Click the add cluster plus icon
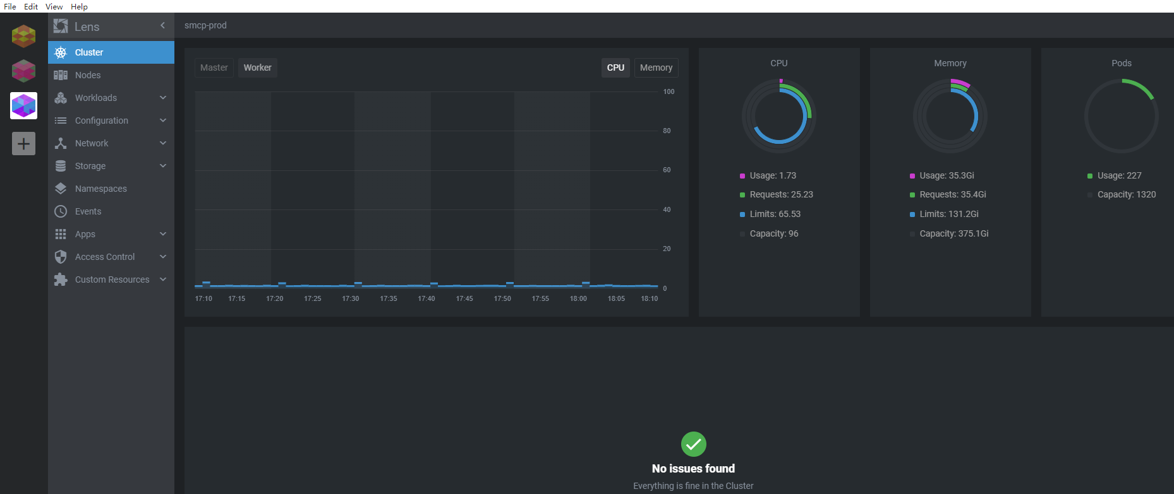This screenshot has height=494, width=1174. pyautogui.click(x=23, y=143)
